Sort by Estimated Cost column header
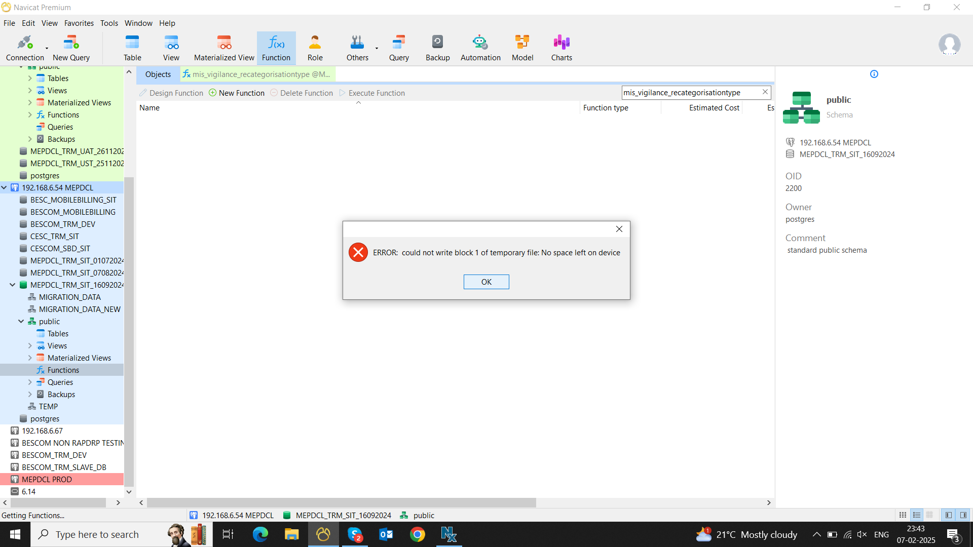The width and height of the screenshot is (973, 547). coord(702,108)
